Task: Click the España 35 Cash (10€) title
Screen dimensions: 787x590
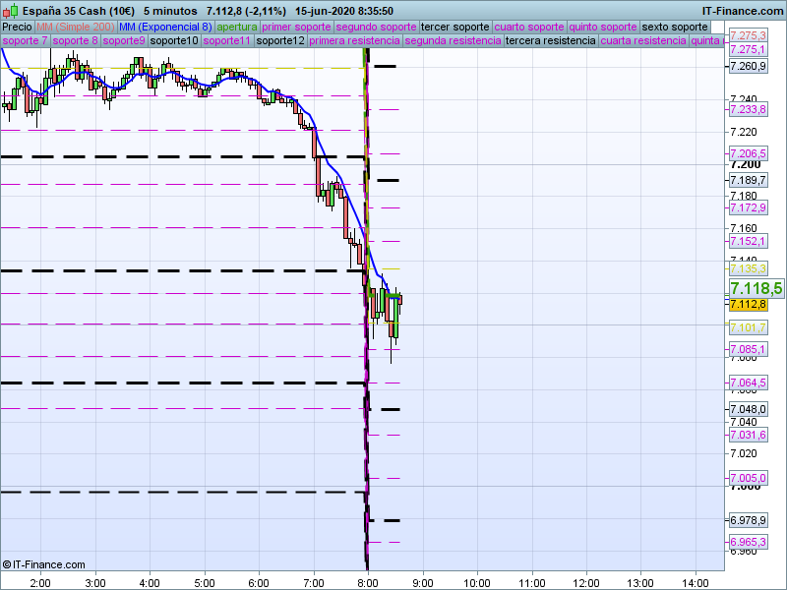Action: pyautogui.click(x=79, y=11)
